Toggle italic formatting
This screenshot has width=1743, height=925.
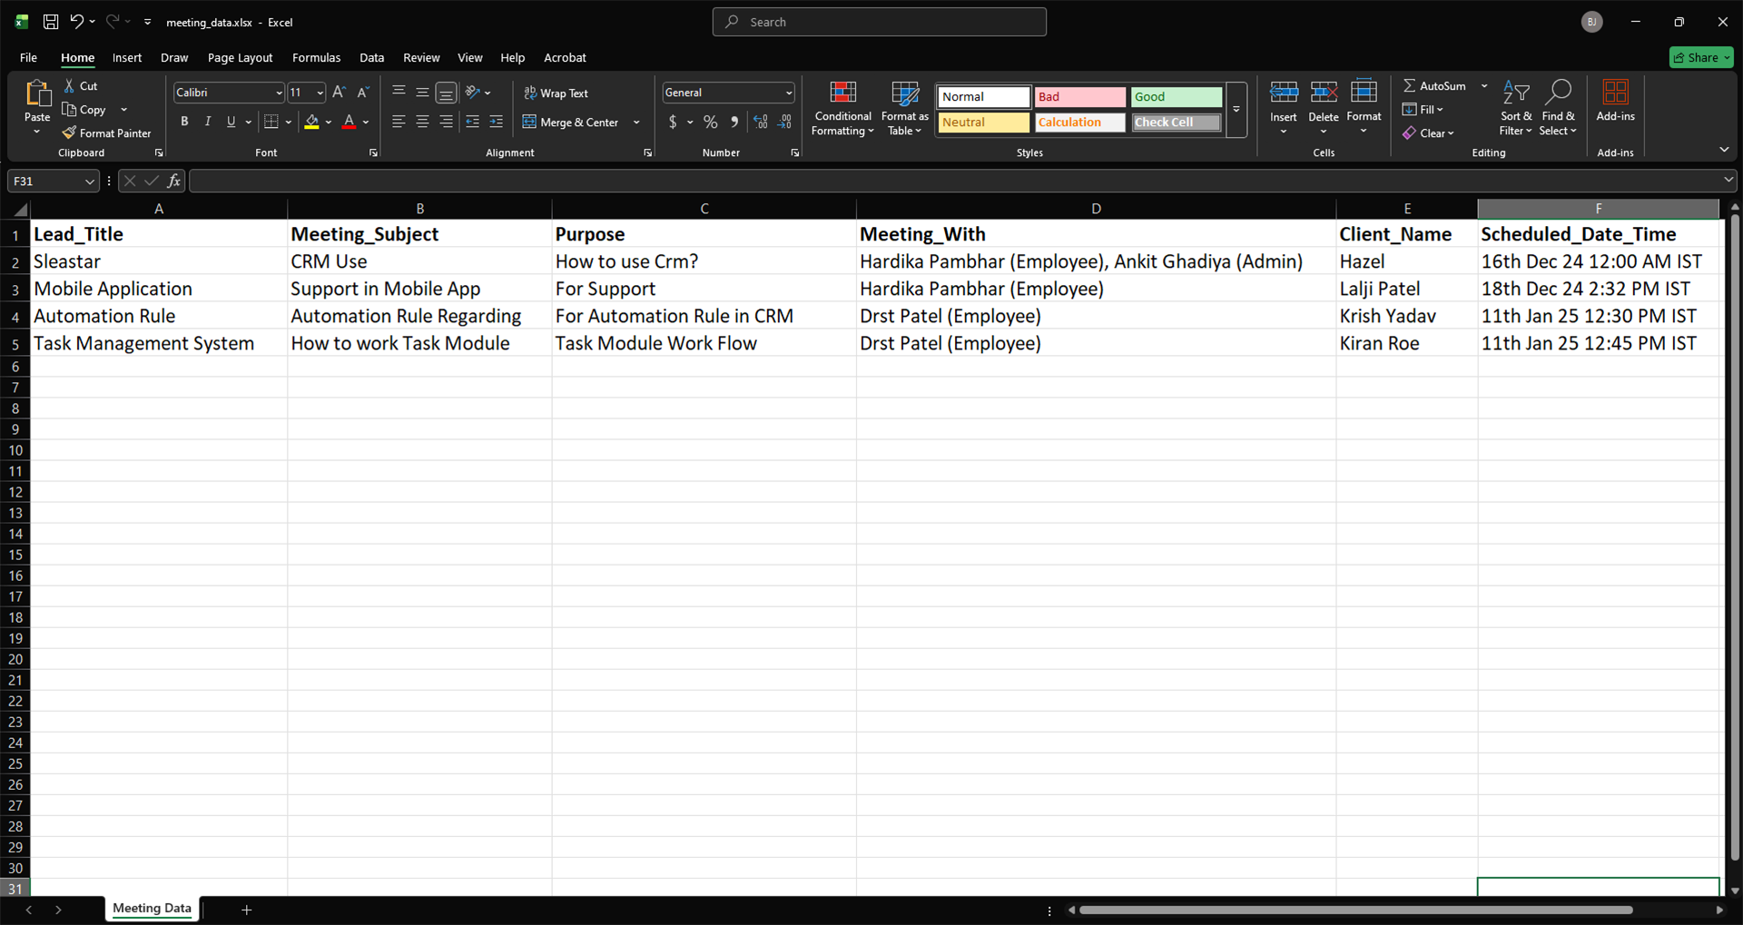point(208,122)
